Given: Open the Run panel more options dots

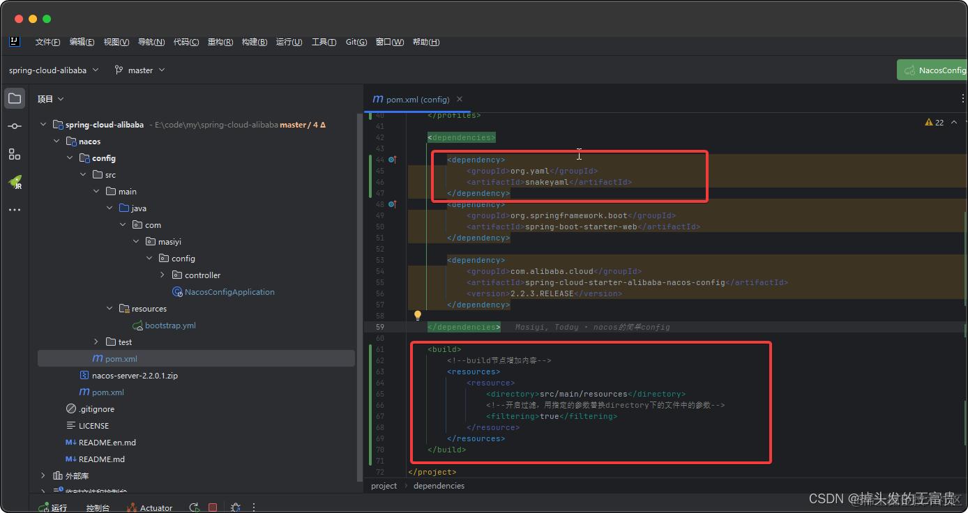Looking at the screenshot, I should tap(254, 507).
